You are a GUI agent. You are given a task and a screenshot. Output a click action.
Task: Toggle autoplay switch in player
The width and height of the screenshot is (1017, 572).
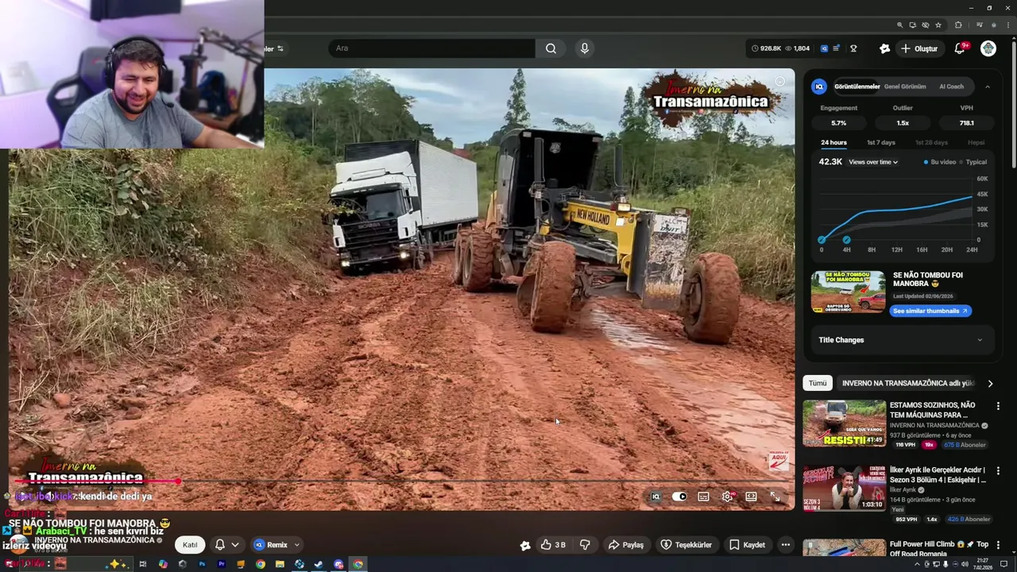pyautogui.click(x=679, y=497)
